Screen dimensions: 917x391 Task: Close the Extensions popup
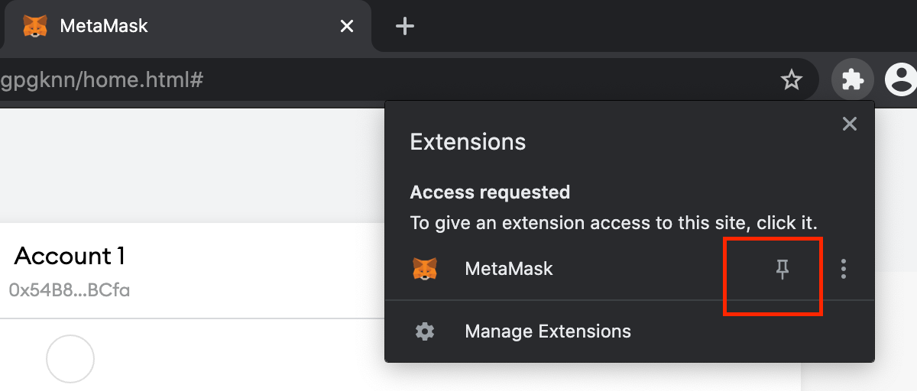849,124
